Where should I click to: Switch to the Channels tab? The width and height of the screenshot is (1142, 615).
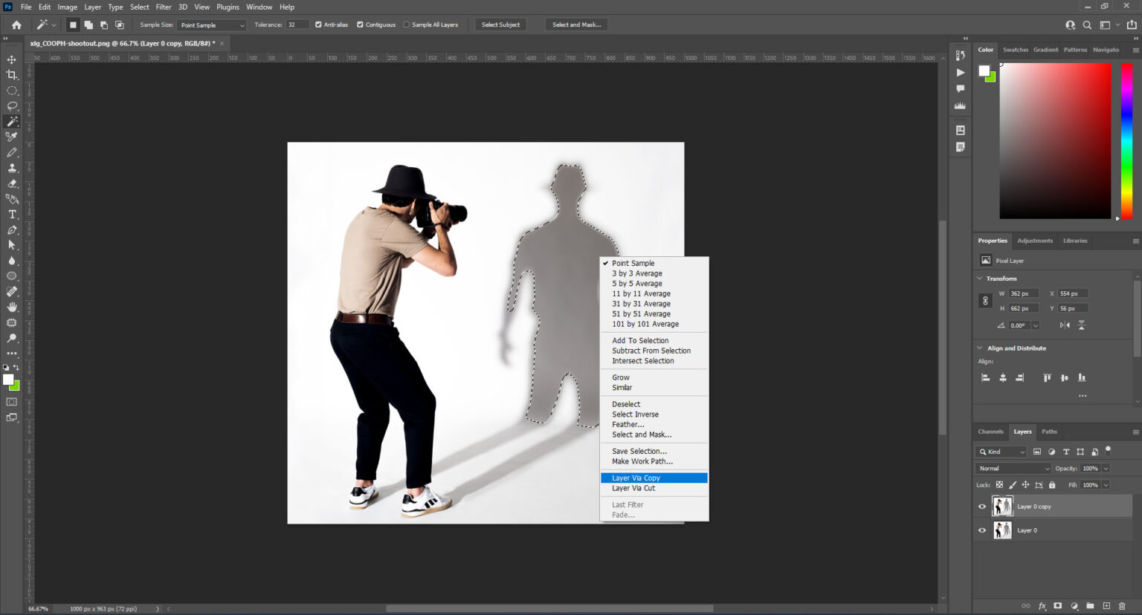(x=990, y=432)
